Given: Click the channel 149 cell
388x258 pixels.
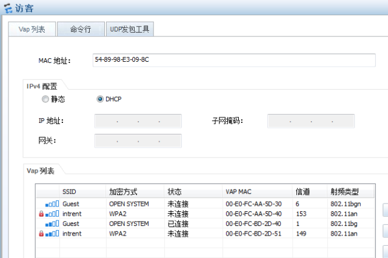Looking at the screenshot, I should tap(301, 234).
